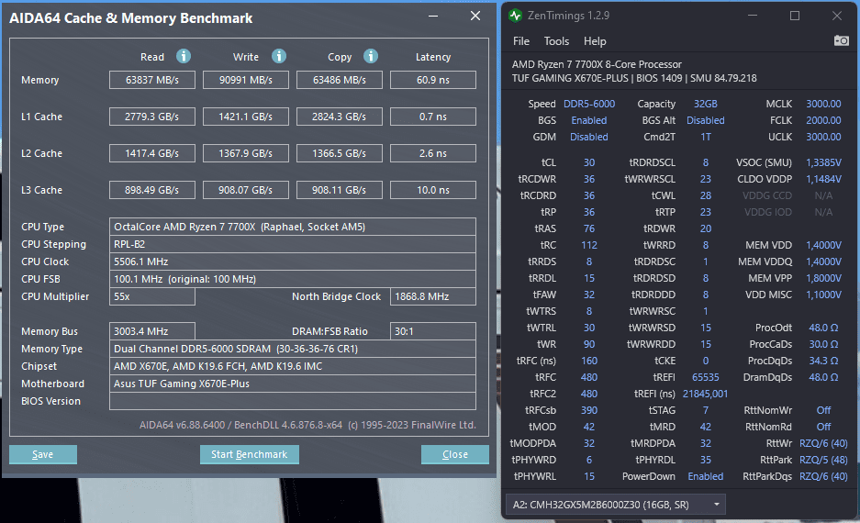860x523 pixels.
Task: Click the Cmd2T 1T value
Action: [x=705, y=137]
